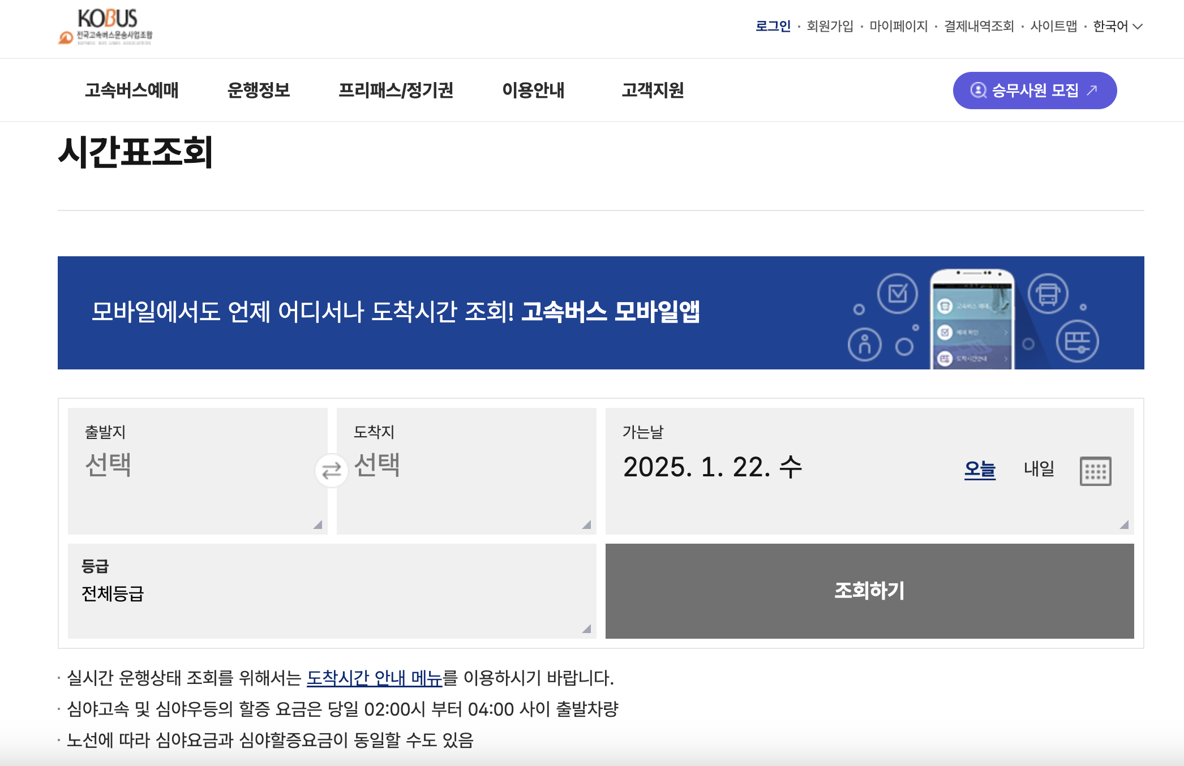Screen dimensions: 1184x766
Task: Open the 고속버스예매 menu
Action: (x=132, y=91)
